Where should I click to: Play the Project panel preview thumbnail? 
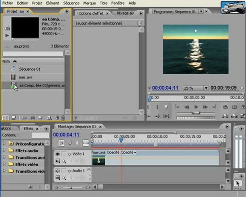click(7, 35)
